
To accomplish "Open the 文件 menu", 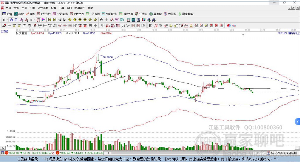I will click(x=8, y=8).
